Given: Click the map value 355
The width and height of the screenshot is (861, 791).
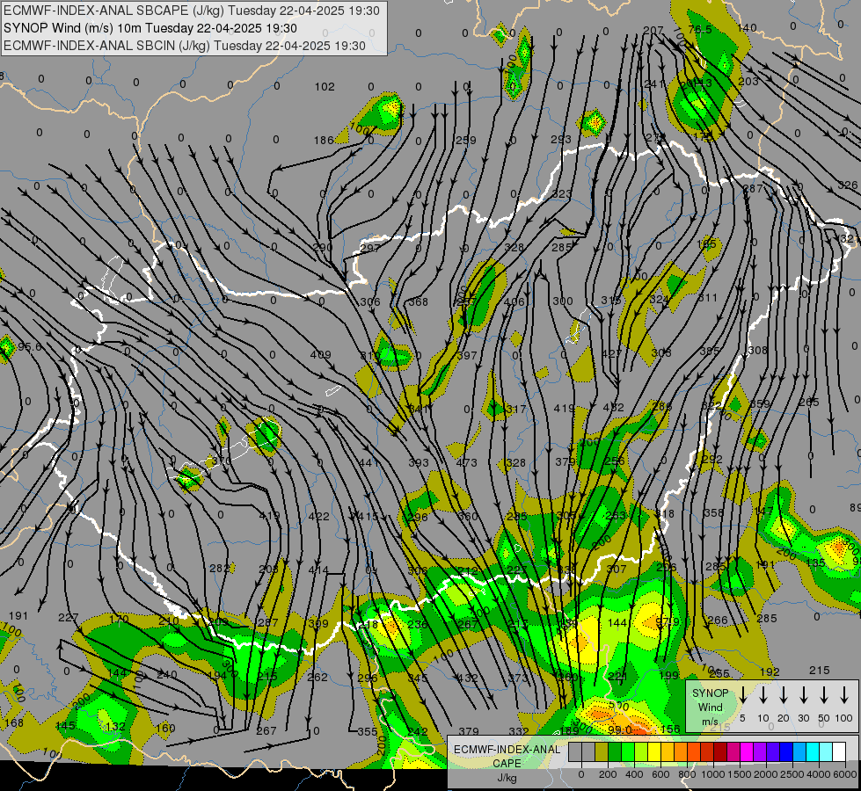Looking at the screenshot, I should point(368,732).
